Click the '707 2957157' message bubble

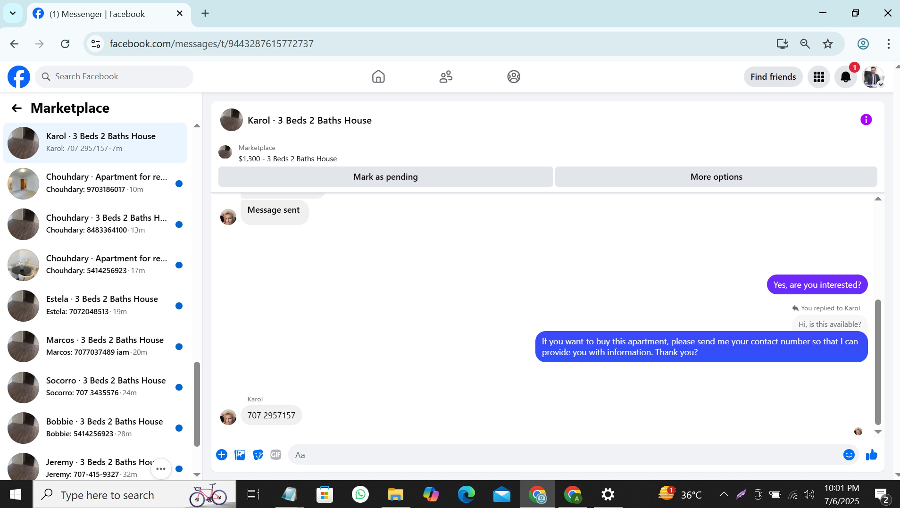[x=271, y=415]
